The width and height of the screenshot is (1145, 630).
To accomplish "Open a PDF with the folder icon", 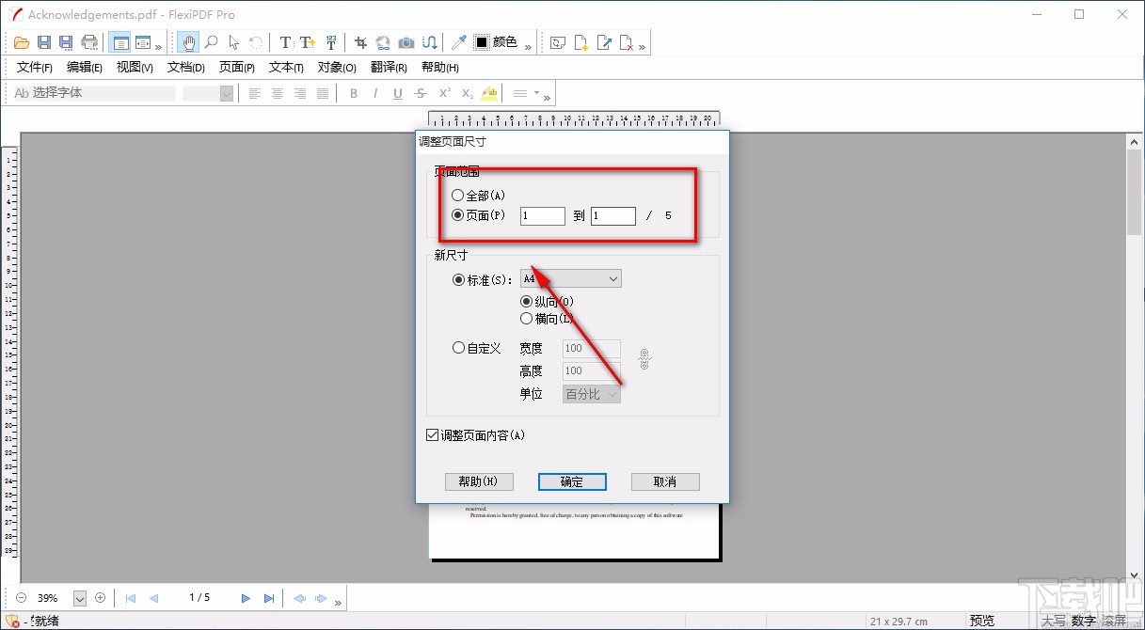I will point(21,41).
